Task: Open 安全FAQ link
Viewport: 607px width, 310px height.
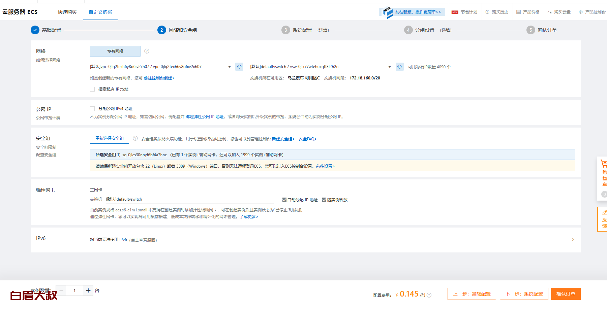Action: (x=308, y=139)
